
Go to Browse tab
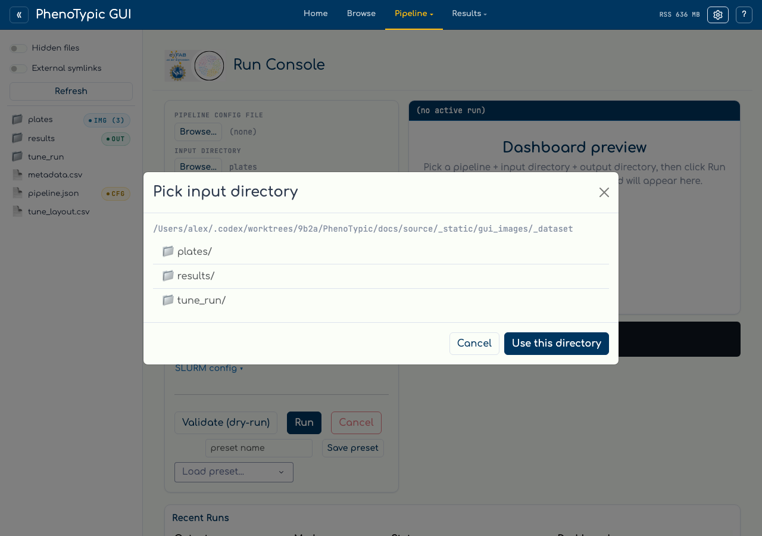[x=361, y=14]
